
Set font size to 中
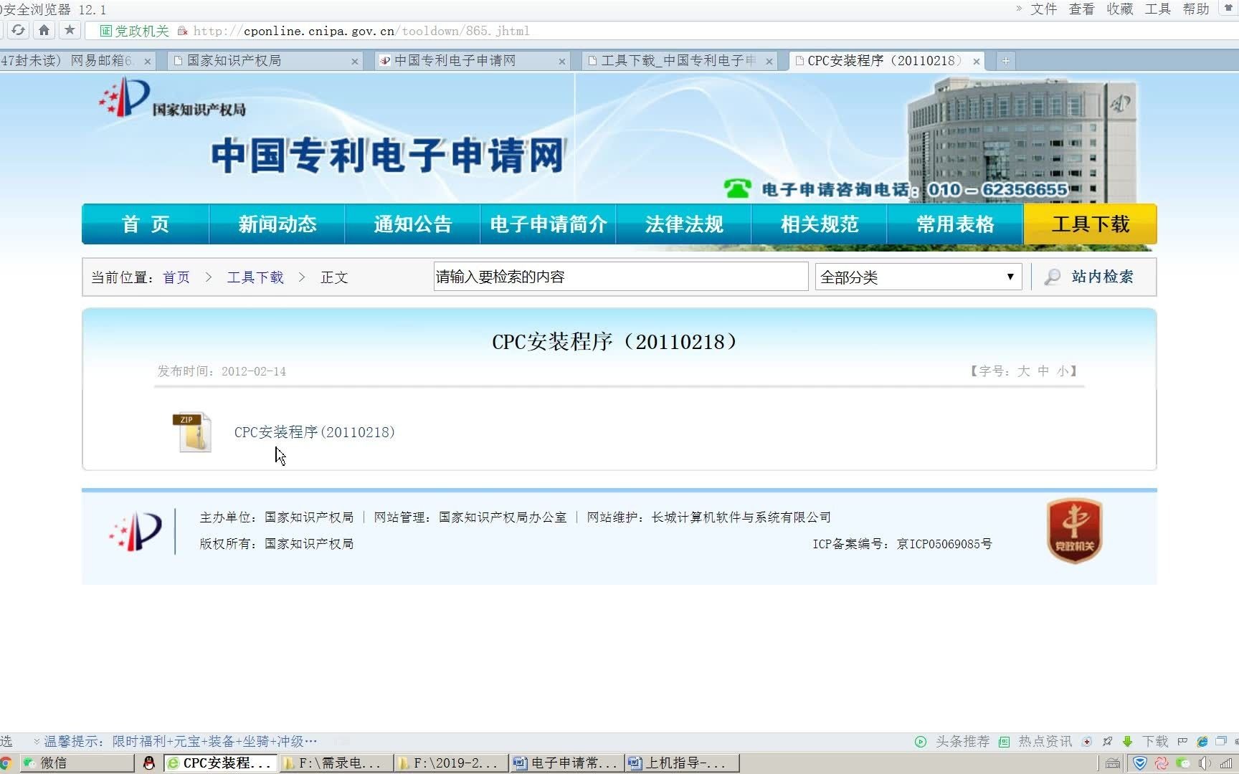tap(1043, 371)
